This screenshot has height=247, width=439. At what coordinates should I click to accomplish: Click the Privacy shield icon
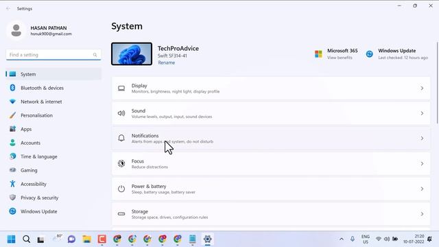[x=12, y=198]
